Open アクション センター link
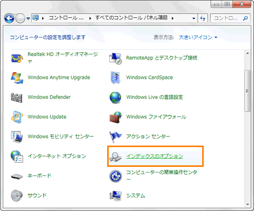The image size is (254, 211). (x=148, y=136)
